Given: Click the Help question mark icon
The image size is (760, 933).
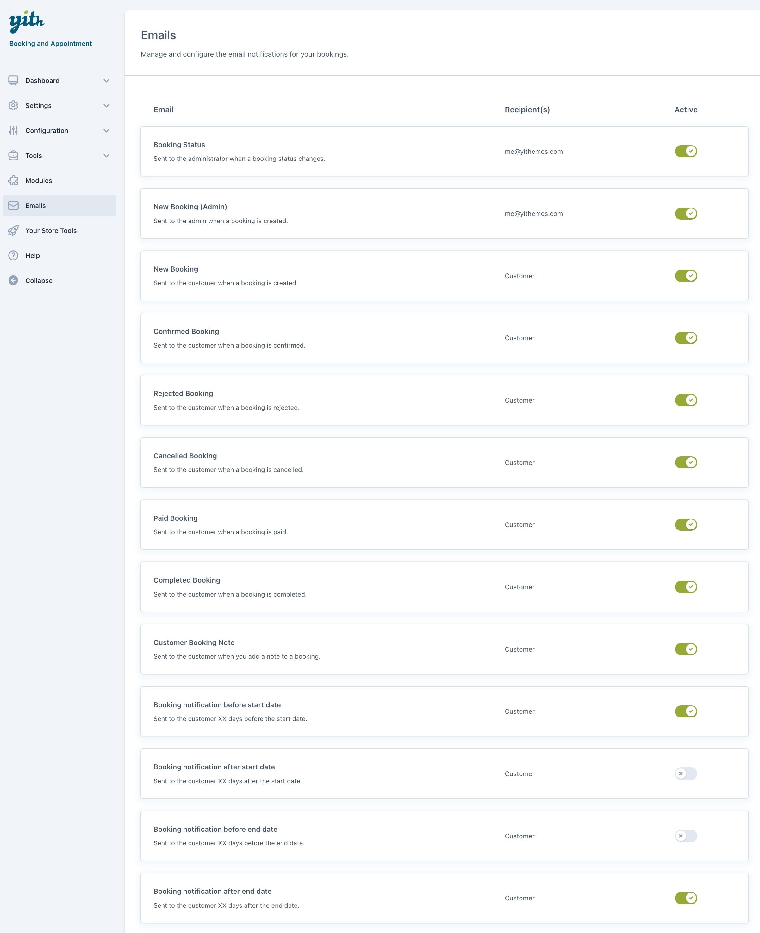Looking at the screenshot, I should [x=14, y=255].
